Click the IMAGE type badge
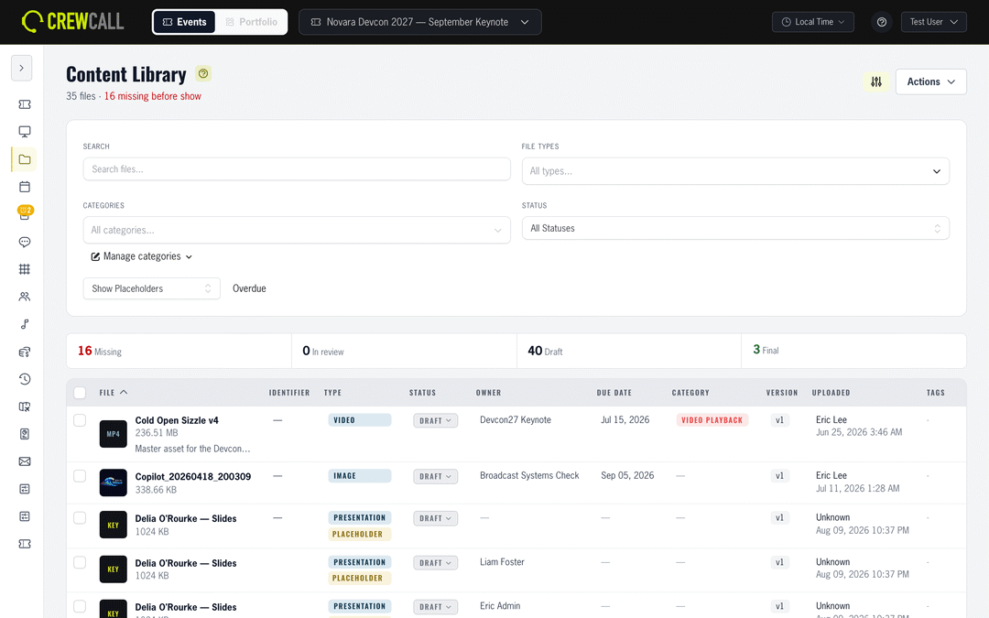 [360, 476]
